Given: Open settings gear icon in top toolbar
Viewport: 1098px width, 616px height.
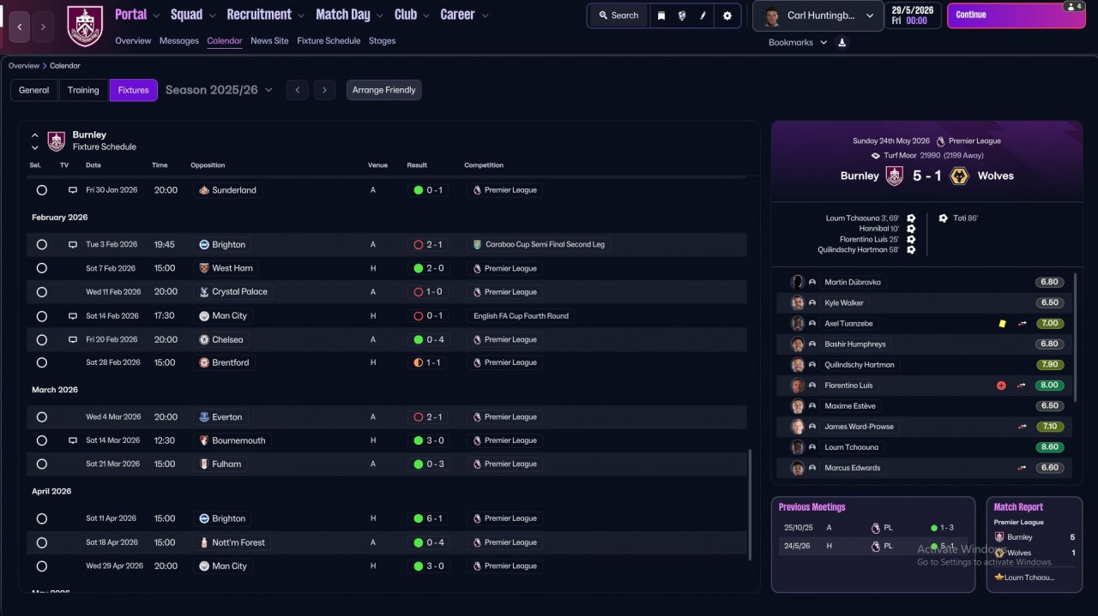Looking at the screenshot, I should 727,15.
